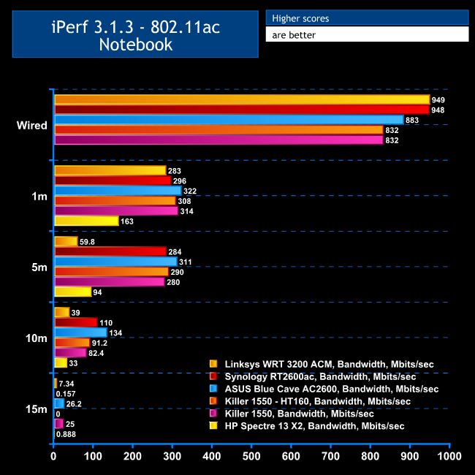Viewport: 475px width, 475px height.
Task: Click the 10m category label
Action: pyautogui.click(x=37, y=338)
